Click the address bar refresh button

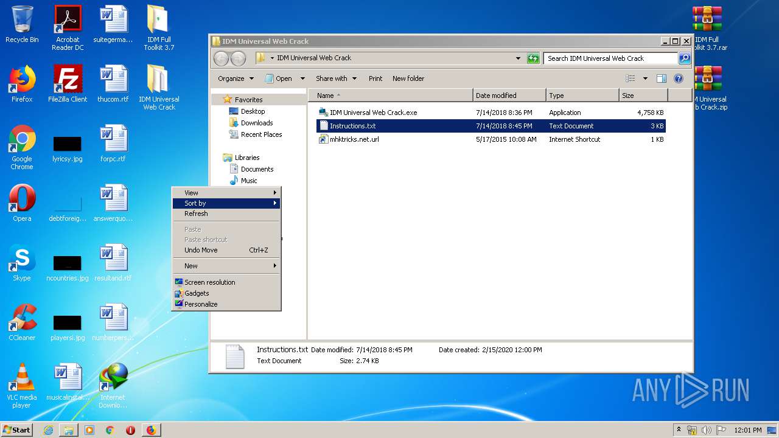[533, 58]
